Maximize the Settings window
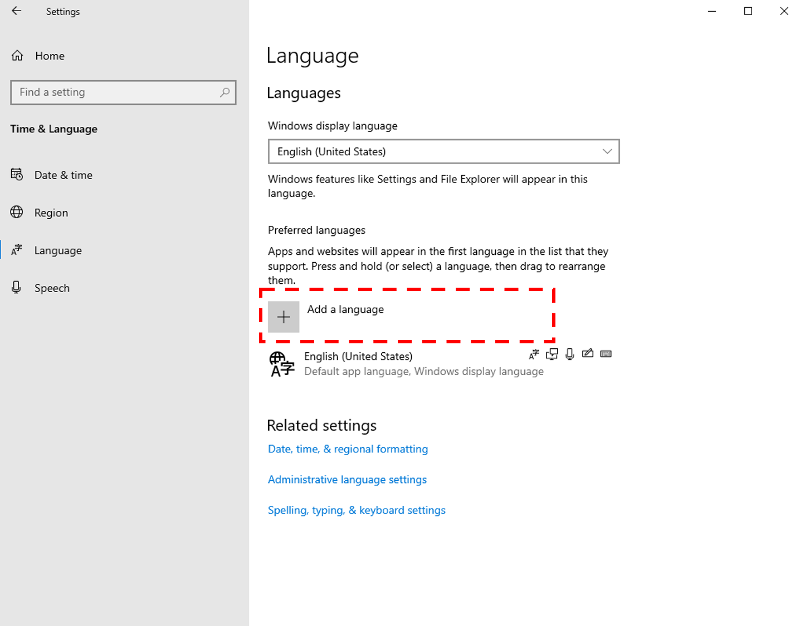 pos(748,11)
